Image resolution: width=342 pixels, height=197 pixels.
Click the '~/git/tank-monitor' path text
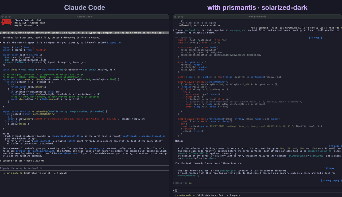coord(26,25)
